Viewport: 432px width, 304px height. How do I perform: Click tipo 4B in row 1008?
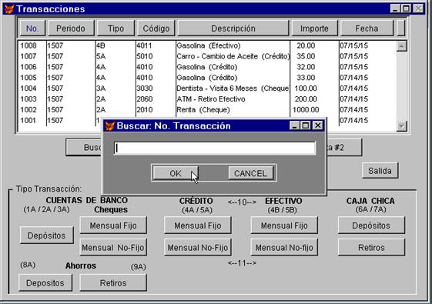tap(101, 45)
